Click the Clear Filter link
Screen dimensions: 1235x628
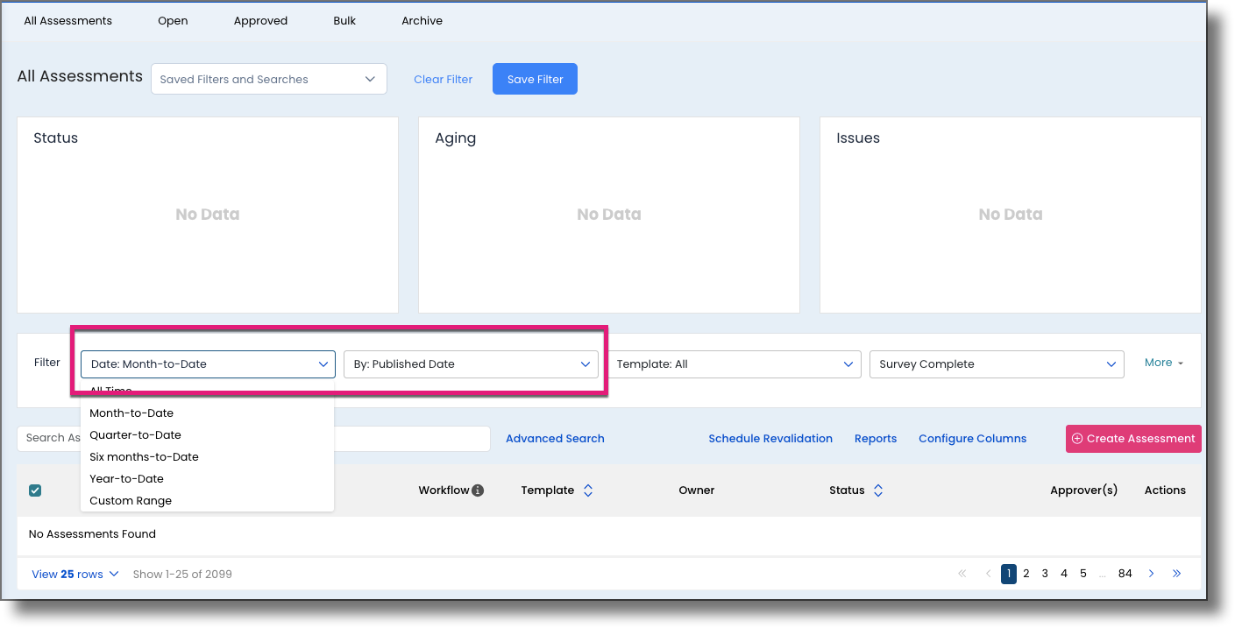pyautogui.click(x=443, y=78)
